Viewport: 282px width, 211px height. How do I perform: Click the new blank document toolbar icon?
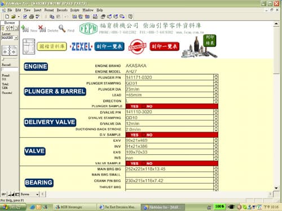click(7, 17)
